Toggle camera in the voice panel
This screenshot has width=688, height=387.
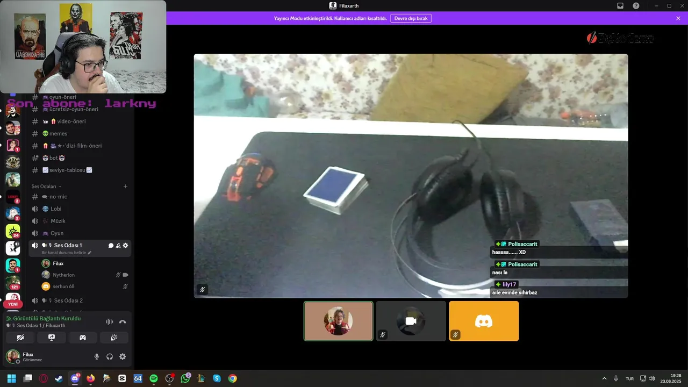pyautogui.click(x=20, y=338)
